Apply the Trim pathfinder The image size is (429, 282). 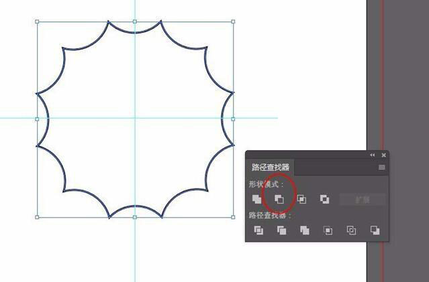[x=281, y=230]
